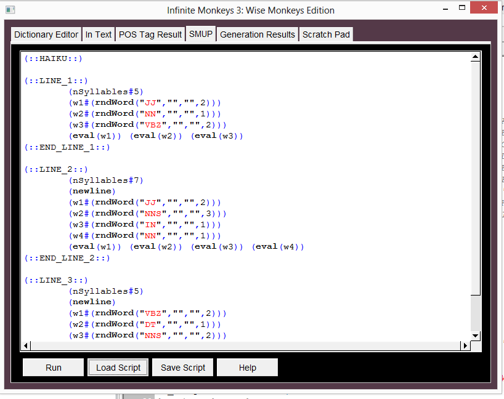Screen dimensions: 504x399
Task: Open the In Text tab
Action: click(x=98, y=34)
